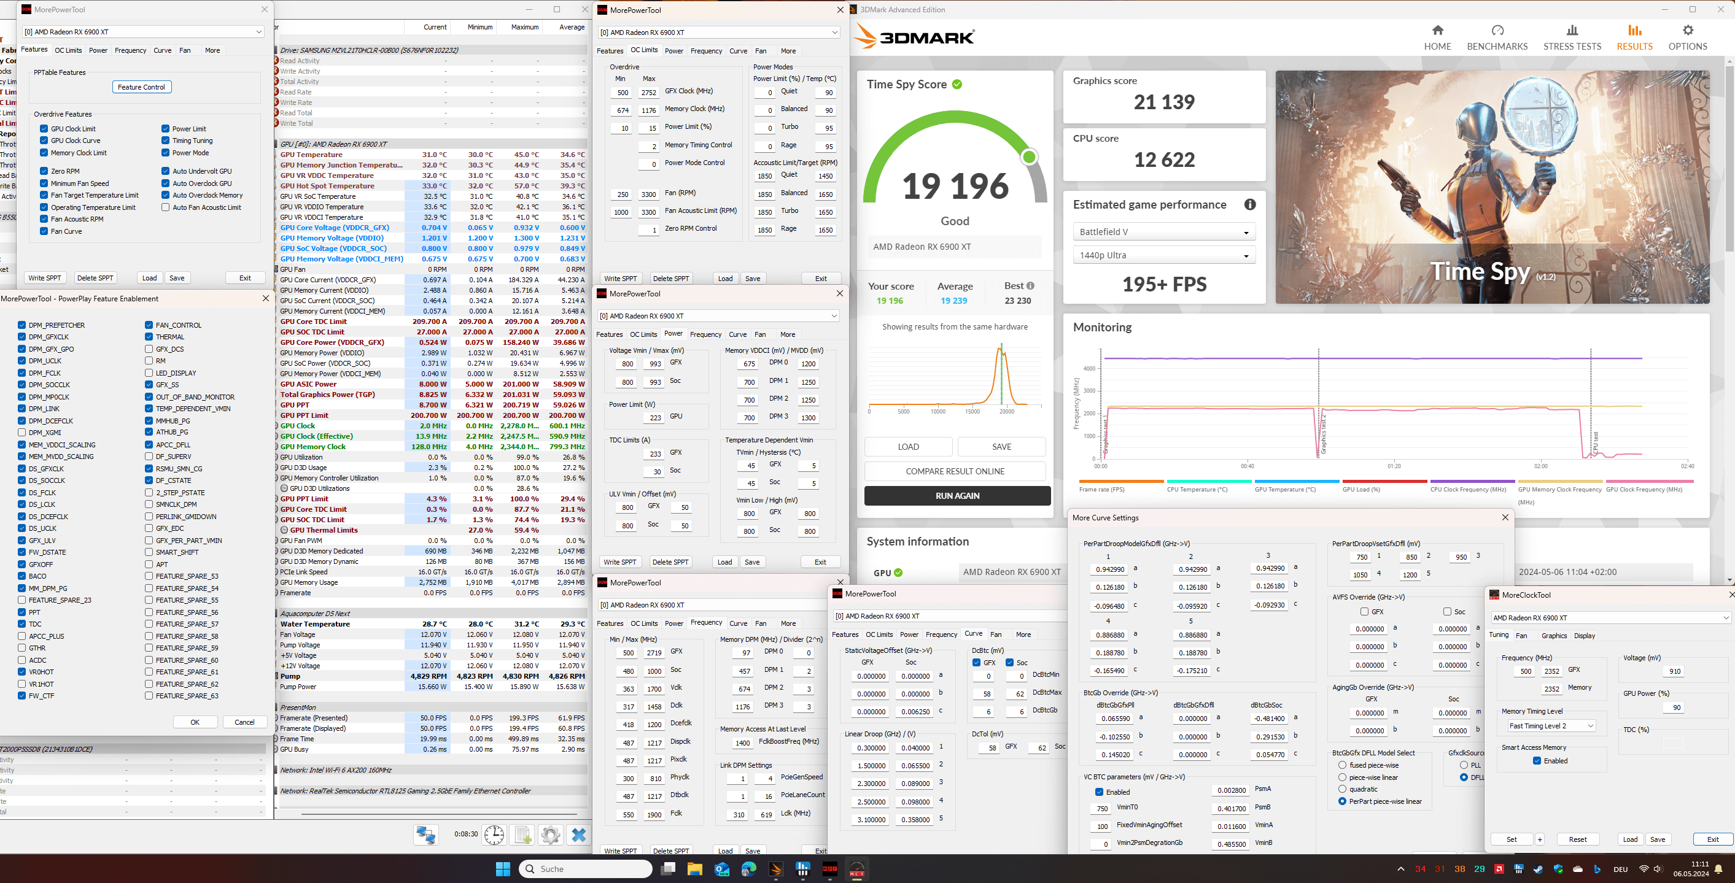
Task: Confirm PowerPlay features with OK
Action: tap(195, 722)
